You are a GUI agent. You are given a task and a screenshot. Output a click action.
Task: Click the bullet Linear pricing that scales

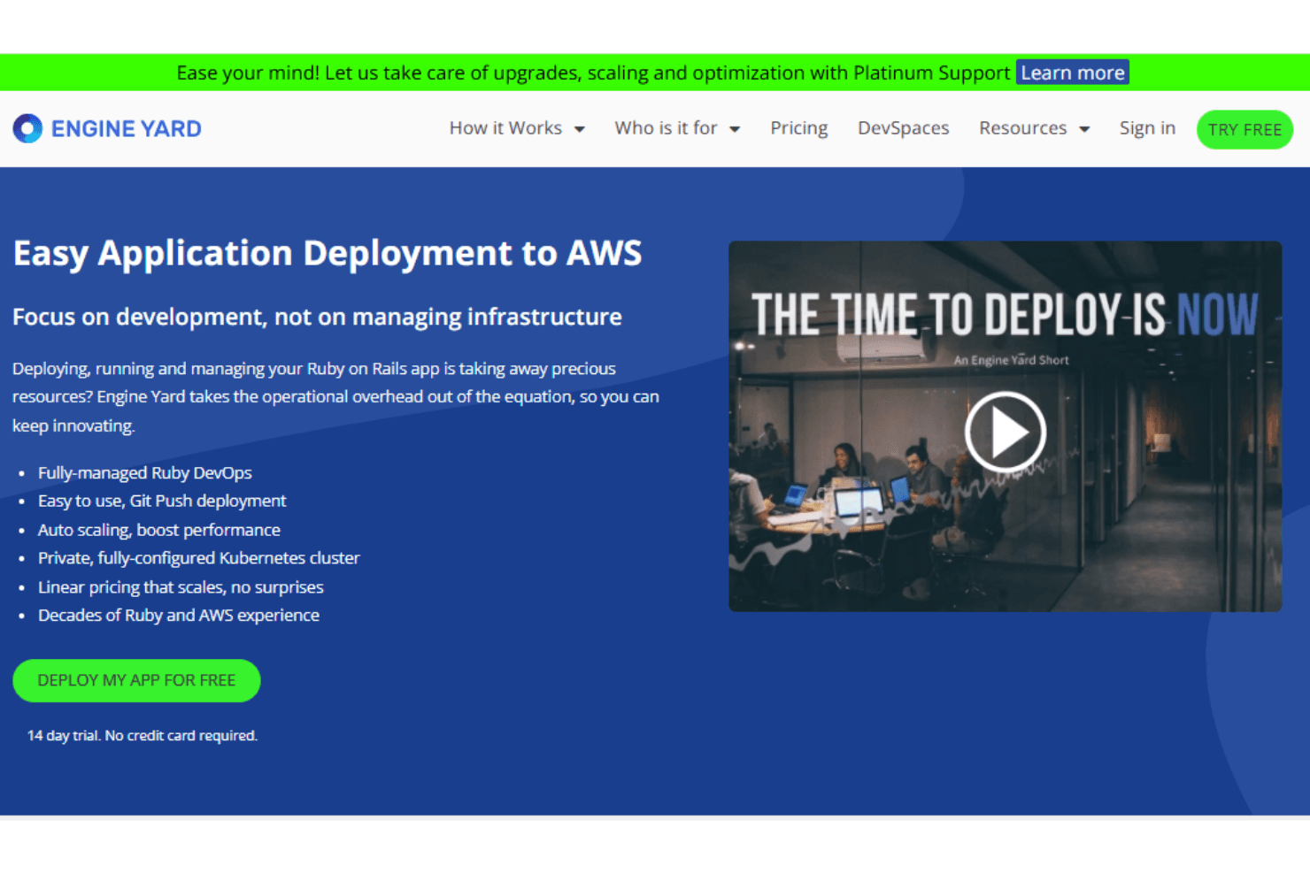tap(181, 587)
